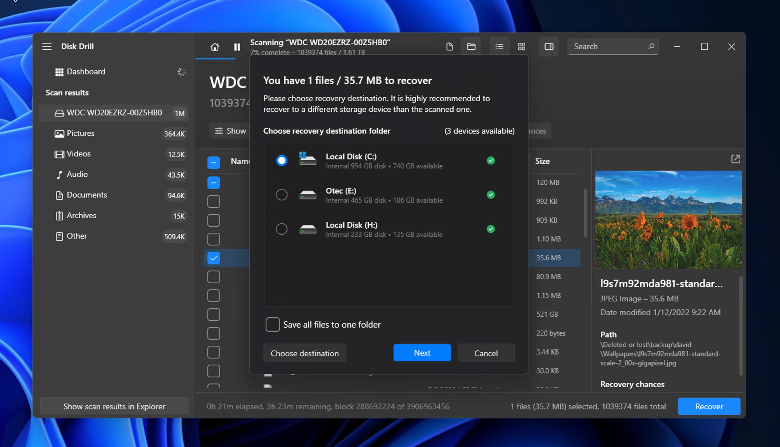Click the Other file icon in sidebar
The image size is (780, 447).
59,236
